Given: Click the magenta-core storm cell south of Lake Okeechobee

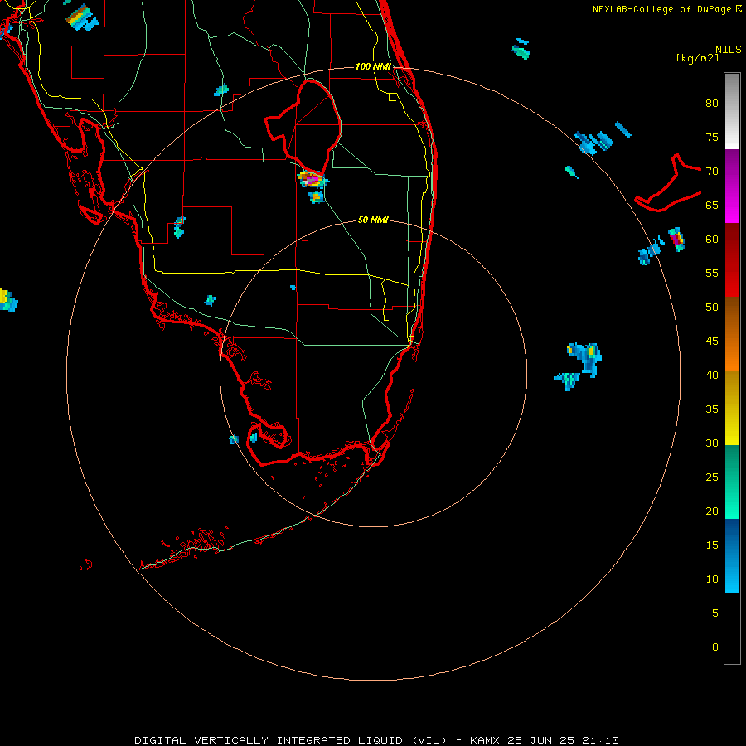Looking at the screenshot, I should 312,179.
